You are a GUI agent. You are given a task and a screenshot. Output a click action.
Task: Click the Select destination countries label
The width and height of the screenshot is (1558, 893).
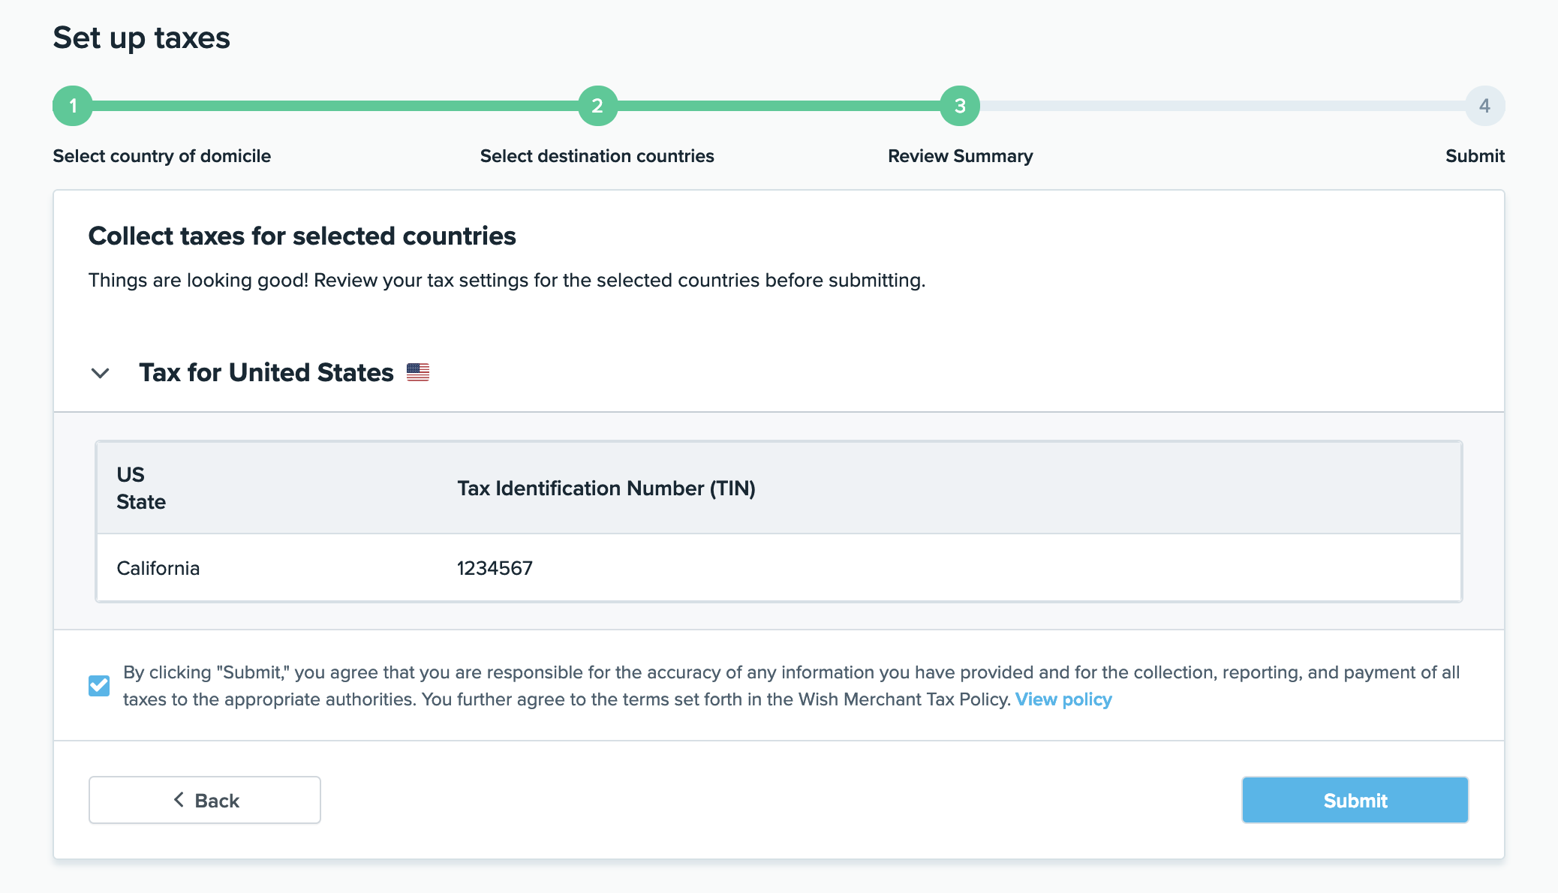pos(597,156)
